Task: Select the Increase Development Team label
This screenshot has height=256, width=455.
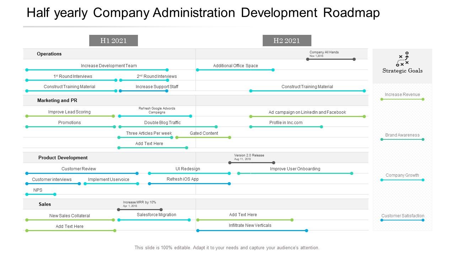Action: [109, 66]
